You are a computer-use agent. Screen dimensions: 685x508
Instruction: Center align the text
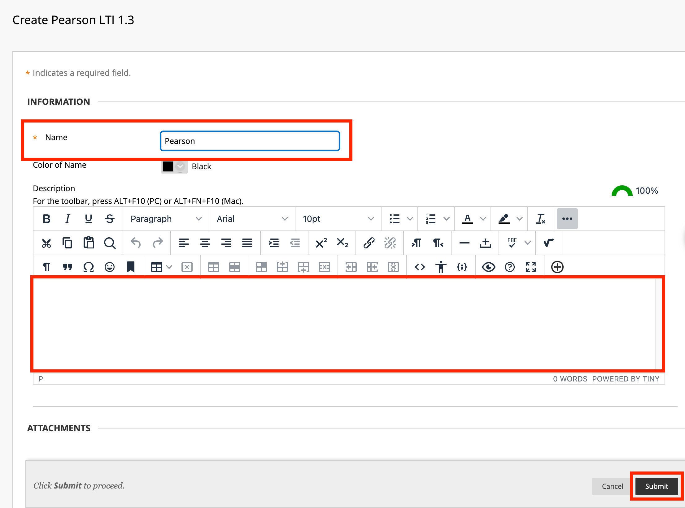tap(205, 243)
